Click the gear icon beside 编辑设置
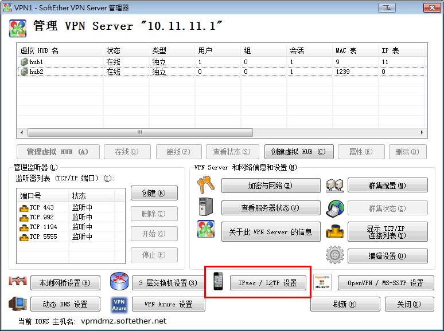The width and height of the screenshot is (444, 331). [334, 255]
